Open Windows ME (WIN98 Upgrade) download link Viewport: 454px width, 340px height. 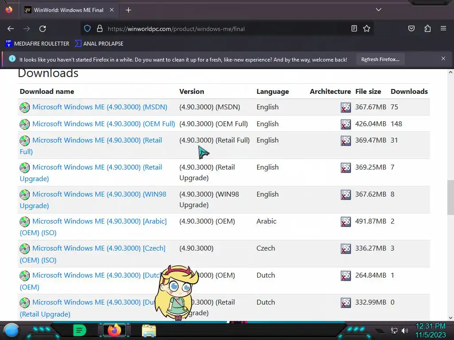[93, 200]
